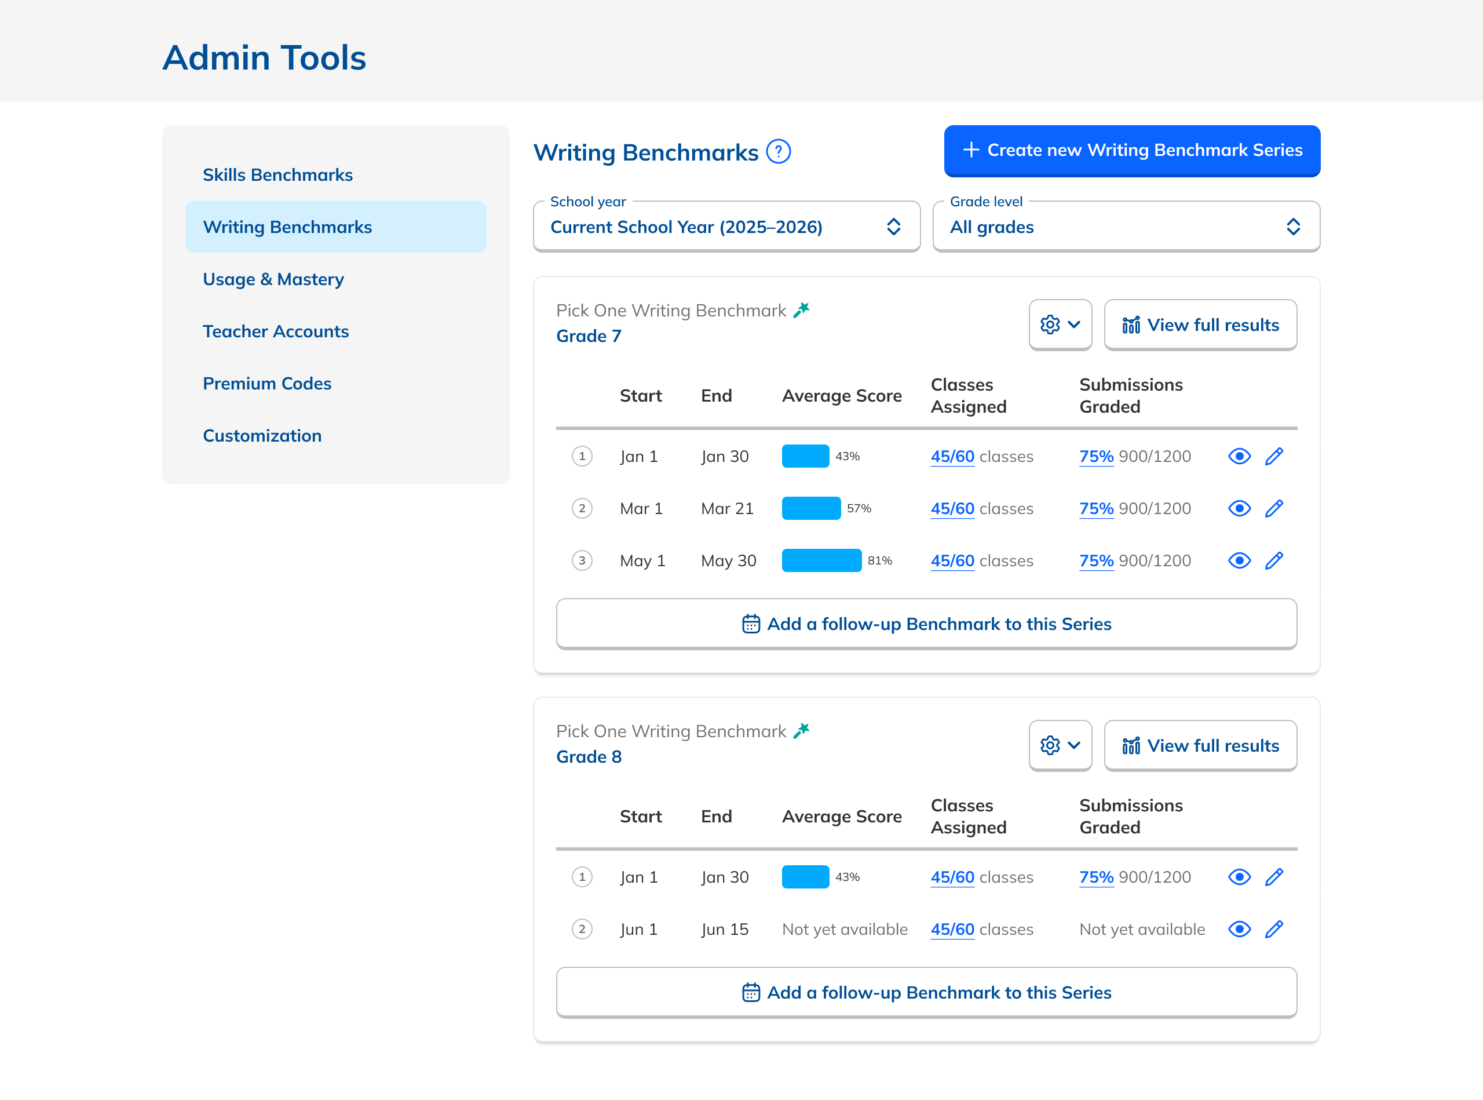1483x1100 pixels.
Task: Edit the Grade 7 Mar 1 benchmark
Action: click(1273, 509)
